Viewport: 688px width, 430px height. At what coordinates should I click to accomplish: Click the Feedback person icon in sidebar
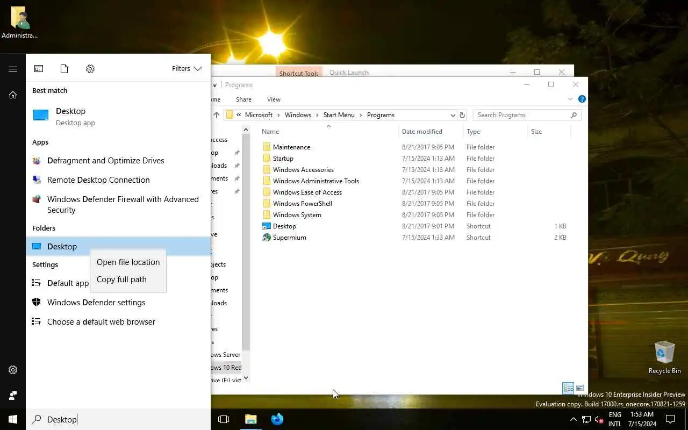(x=13, y=396)
